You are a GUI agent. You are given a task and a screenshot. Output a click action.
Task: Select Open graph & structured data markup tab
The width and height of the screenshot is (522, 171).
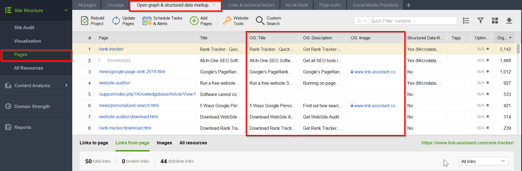click(x=173, y=5)
